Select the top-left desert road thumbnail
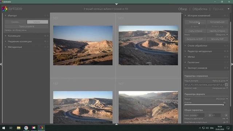The image size is (233, 131). pyautogui.click(x=83, y=45)
